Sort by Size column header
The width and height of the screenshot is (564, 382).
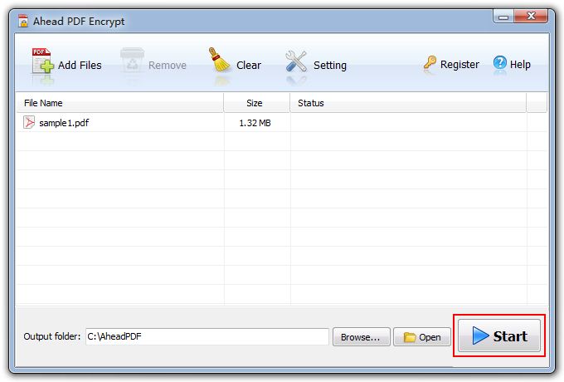pyautogui.click(x=257, y=103)
